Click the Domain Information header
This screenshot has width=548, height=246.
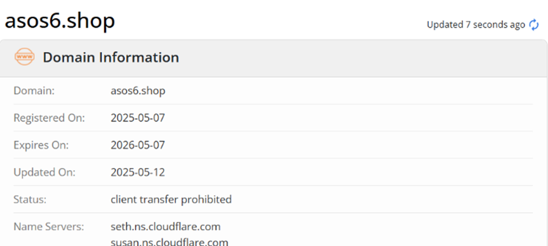coord(111,57)
